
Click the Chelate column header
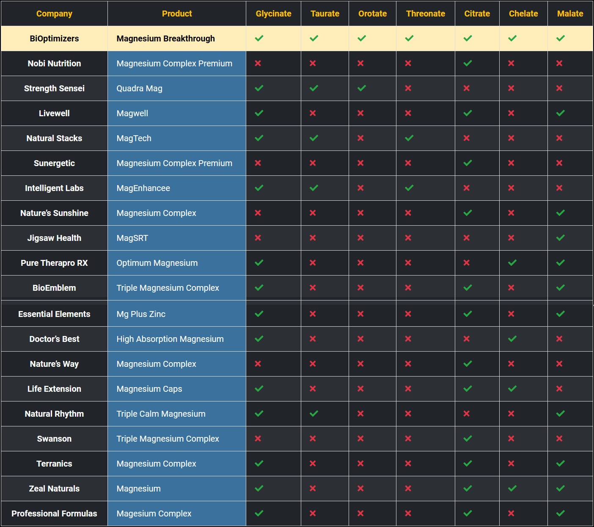(523, 14)
